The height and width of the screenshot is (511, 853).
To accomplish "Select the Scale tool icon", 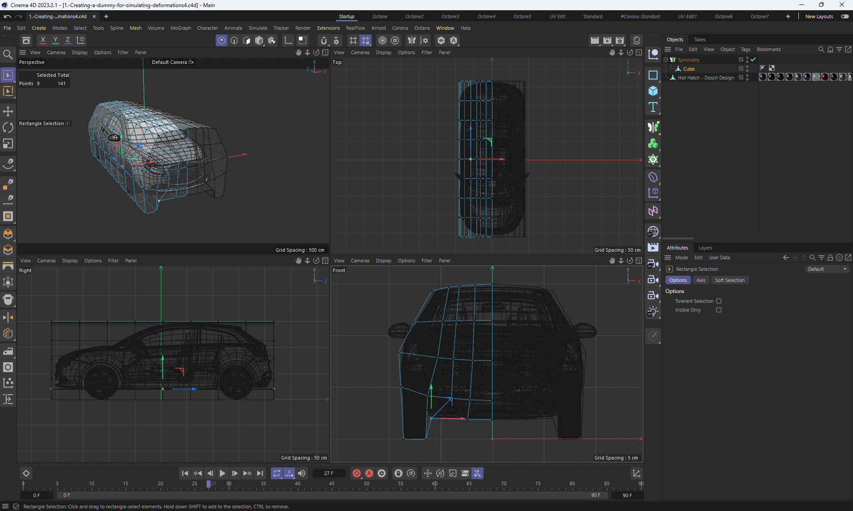I will pyautogui.click(x=8, y=144).
